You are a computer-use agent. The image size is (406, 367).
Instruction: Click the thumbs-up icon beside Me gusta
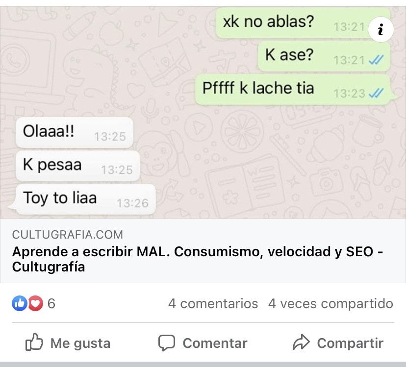point(34,342)
